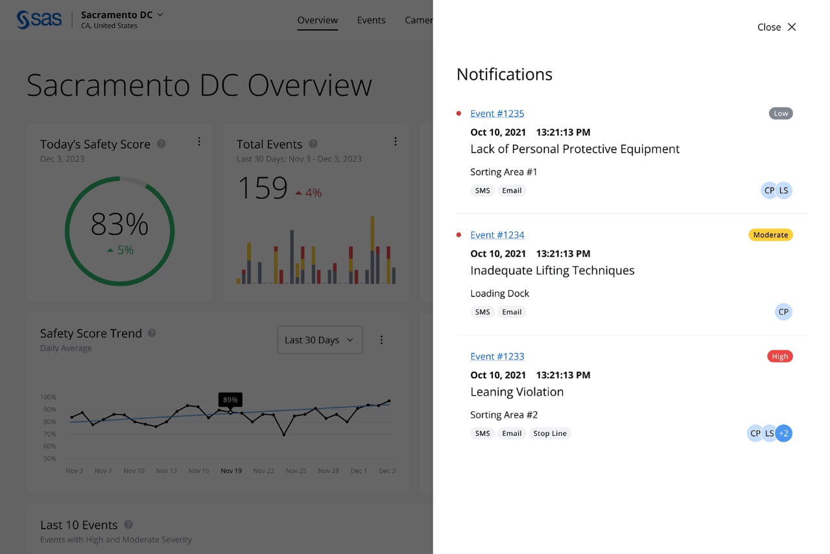The height and width of the screenshot is (554, 830).
Task: Click help icon next to Today's Safety Score
Action: pos(161,144)
